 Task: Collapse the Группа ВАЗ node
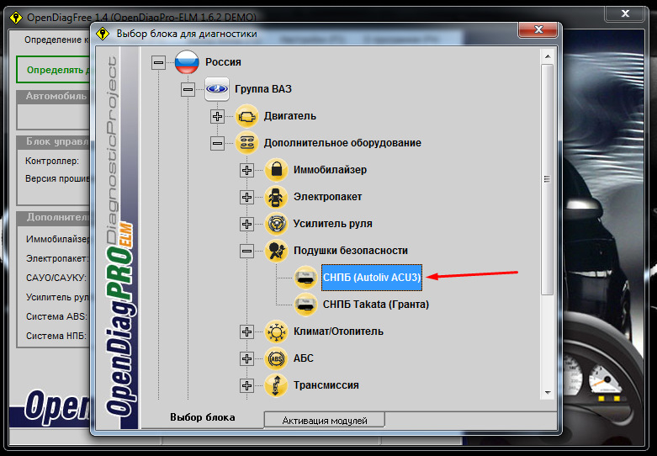click(x=188, y=89)
